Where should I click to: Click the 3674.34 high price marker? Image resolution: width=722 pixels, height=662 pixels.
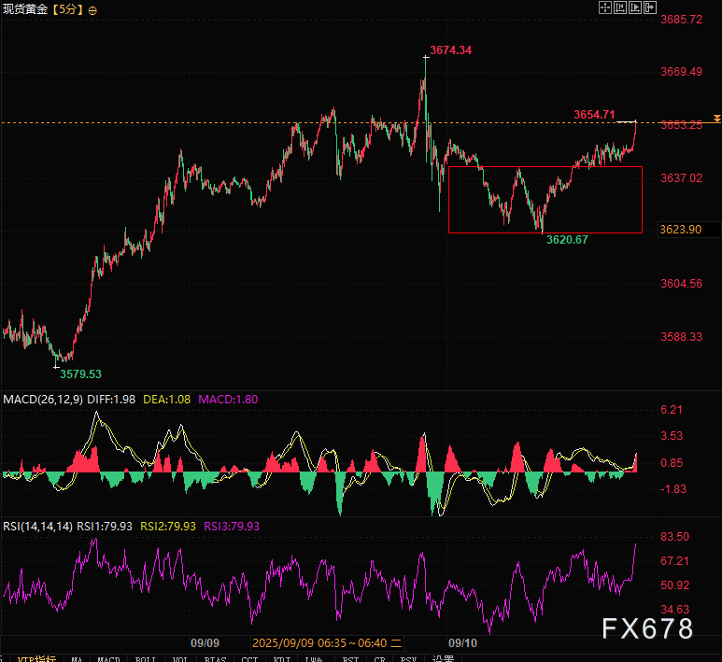450,49
